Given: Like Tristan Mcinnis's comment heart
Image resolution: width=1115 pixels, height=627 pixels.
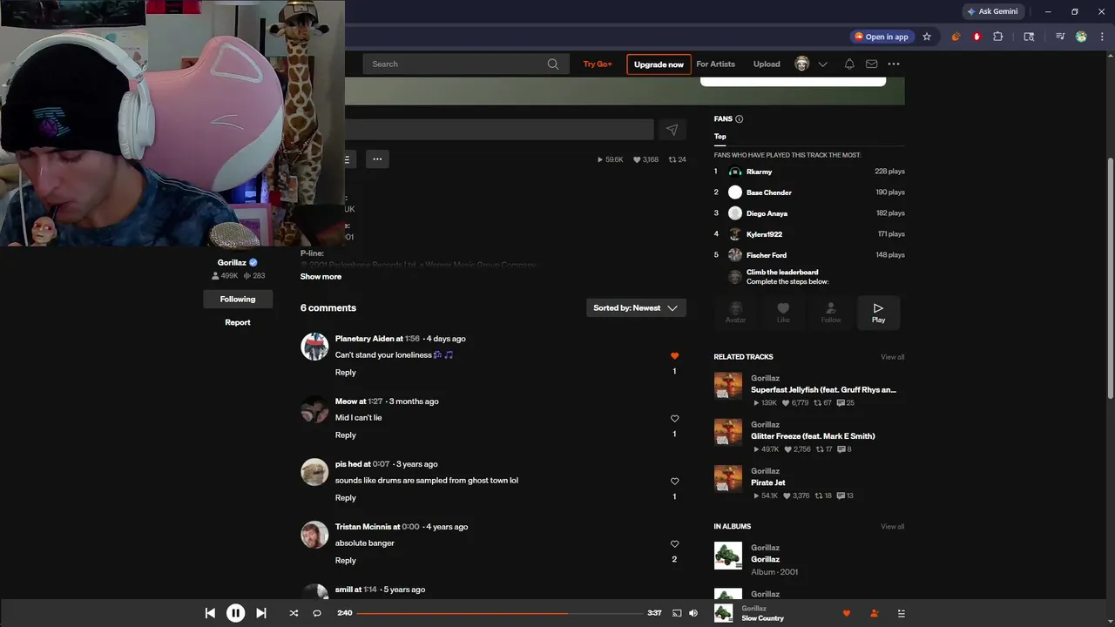Looking at the screenshot, I should (x=674, y=543).
